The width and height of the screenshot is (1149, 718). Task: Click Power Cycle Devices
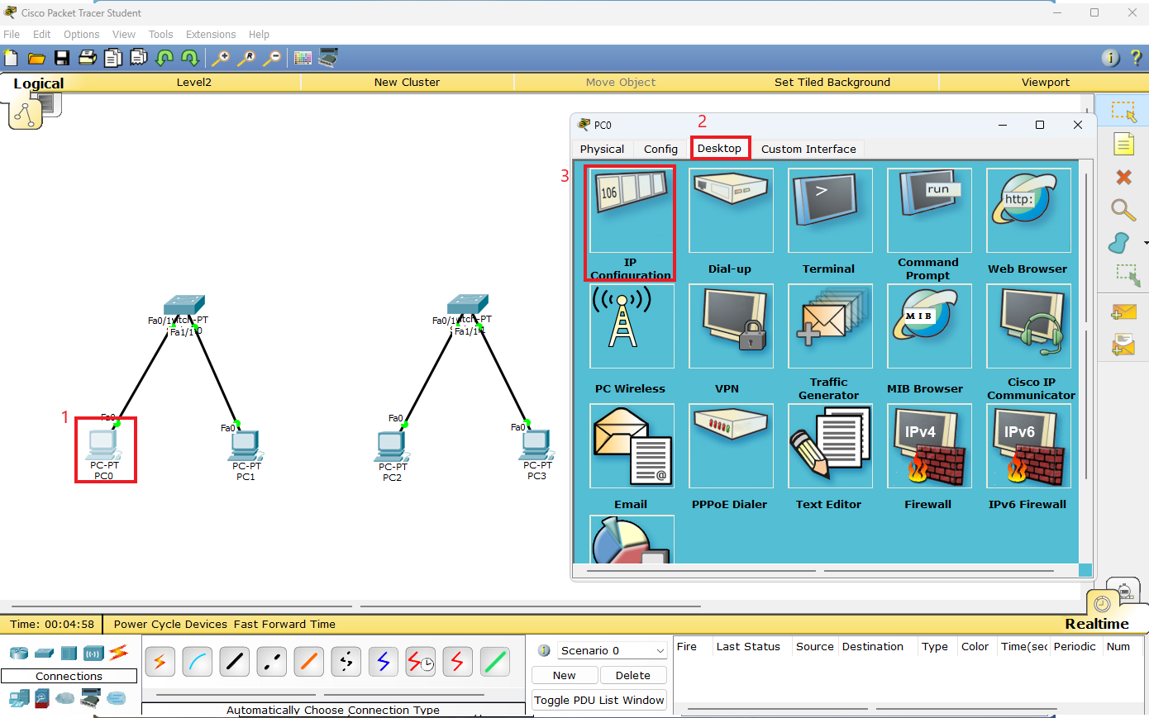[170, 625]
